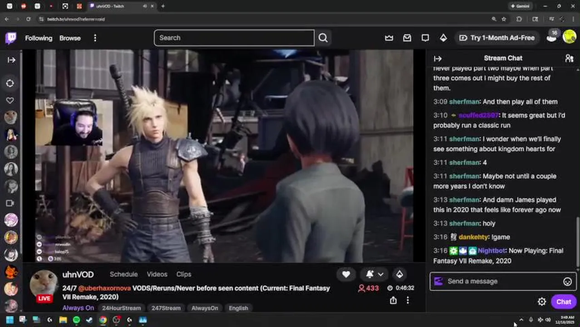Bookmark this page with the star
Screen dimensions: 580x327
click(504, 19)
